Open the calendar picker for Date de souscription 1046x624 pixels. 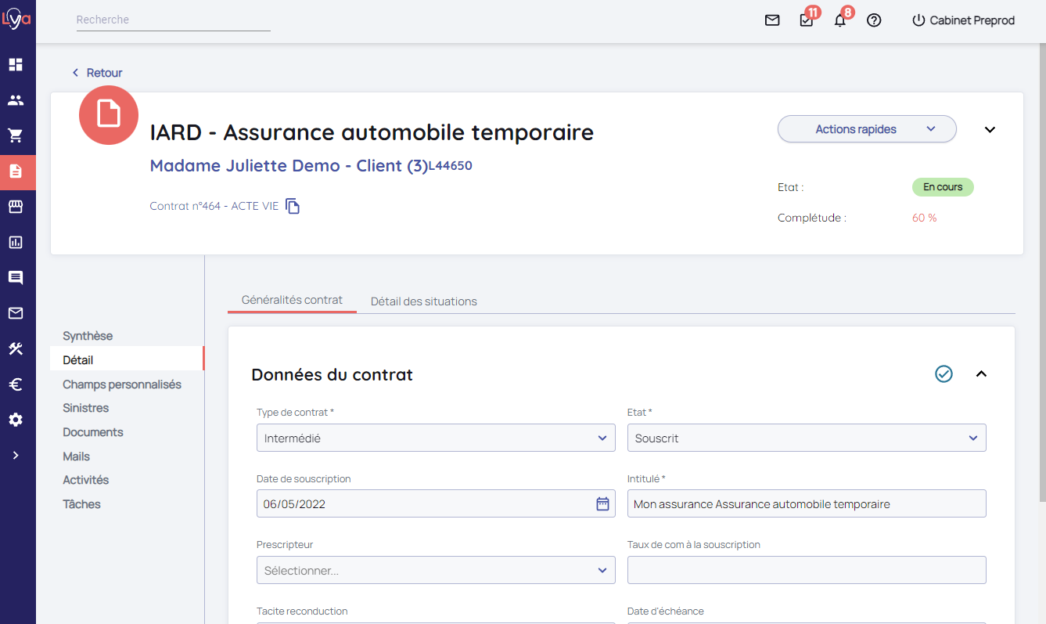(x=602, y=504)
